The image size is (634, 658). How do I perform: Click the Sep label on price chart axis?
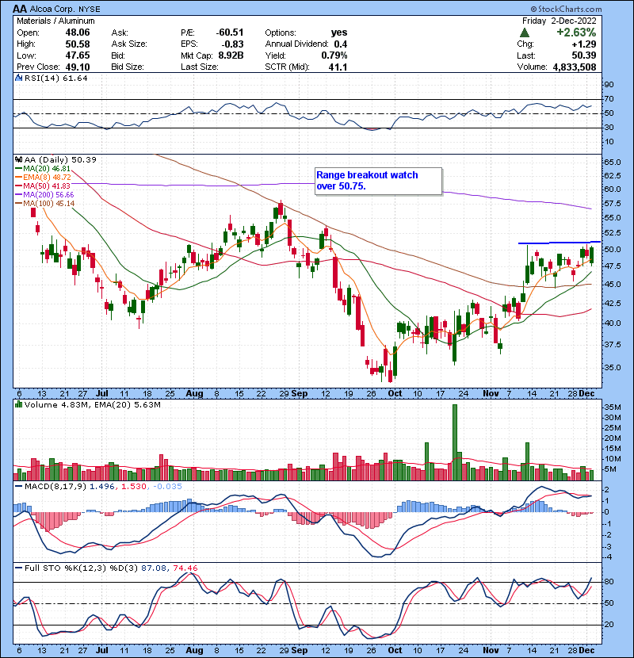299,394
